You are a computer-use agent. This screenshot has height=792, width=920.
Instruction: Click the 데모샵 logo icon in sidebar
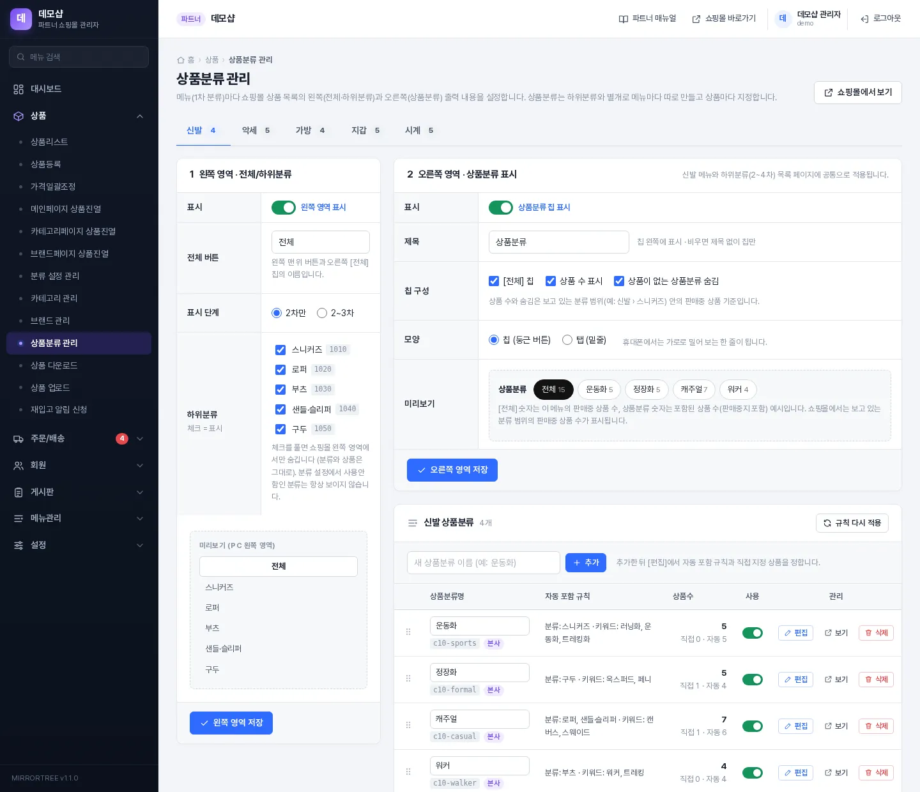pyautogui.click(x=21, y=19)
